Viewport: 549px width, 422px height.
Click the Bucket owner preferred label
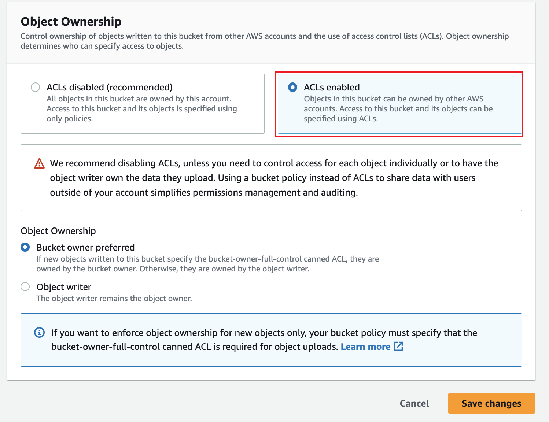[x=85, y=247]
